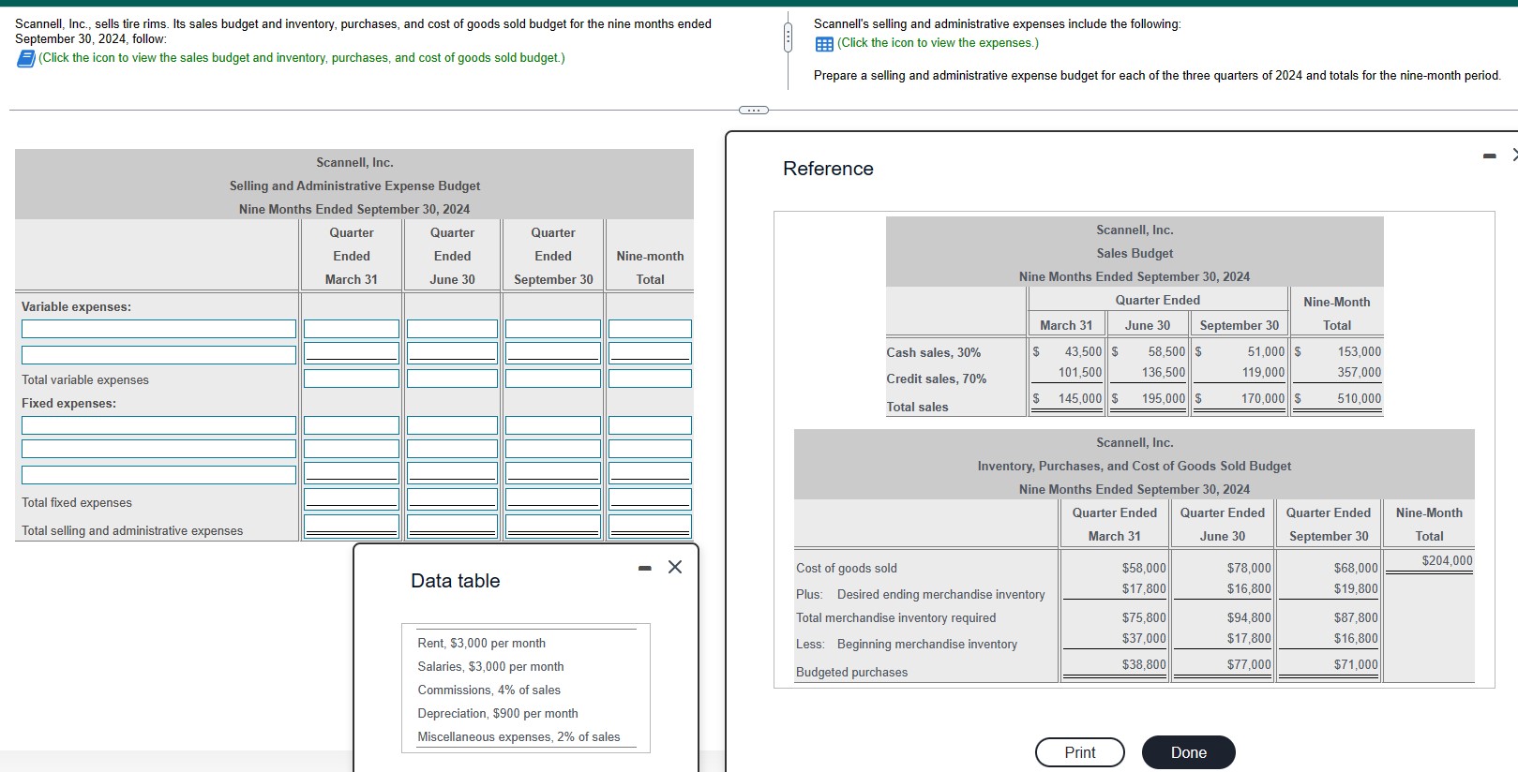Image resolution: width=1518 pixels, height=772 pixels.
Task: Select second fixed expense September 30 field
Action: 553,449
